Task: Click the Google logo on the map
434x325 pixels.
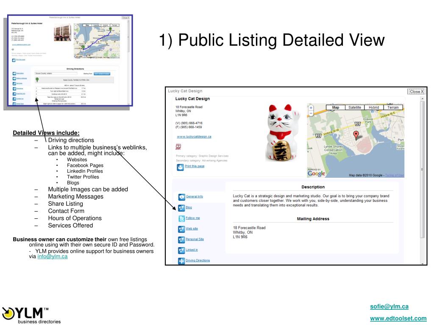Action: click(x=316, y=174)
